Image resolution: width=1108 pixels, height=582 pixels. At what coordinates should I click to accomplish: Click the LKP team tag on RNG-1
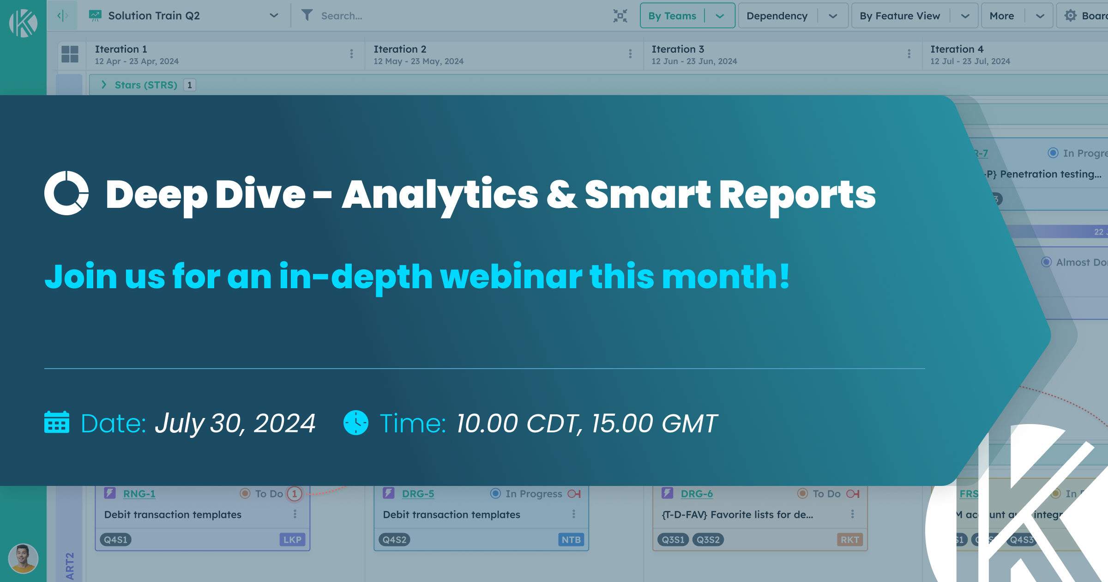293,540
